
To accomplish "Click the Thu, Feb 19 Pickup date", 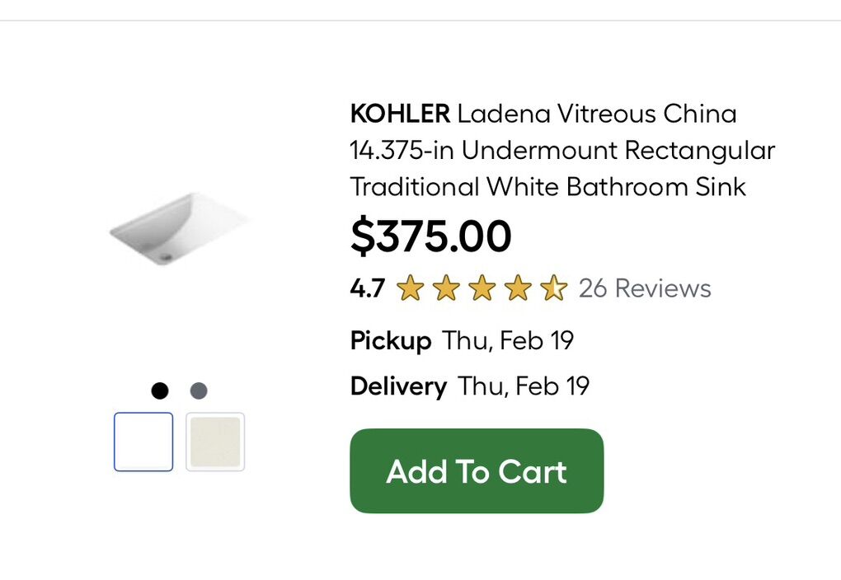I will tap(508, 340).
